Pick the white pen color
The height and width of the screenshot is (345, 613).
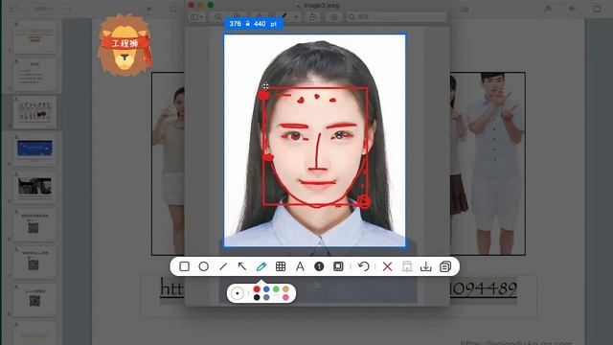pyautogui.click(x=276, y=298)
